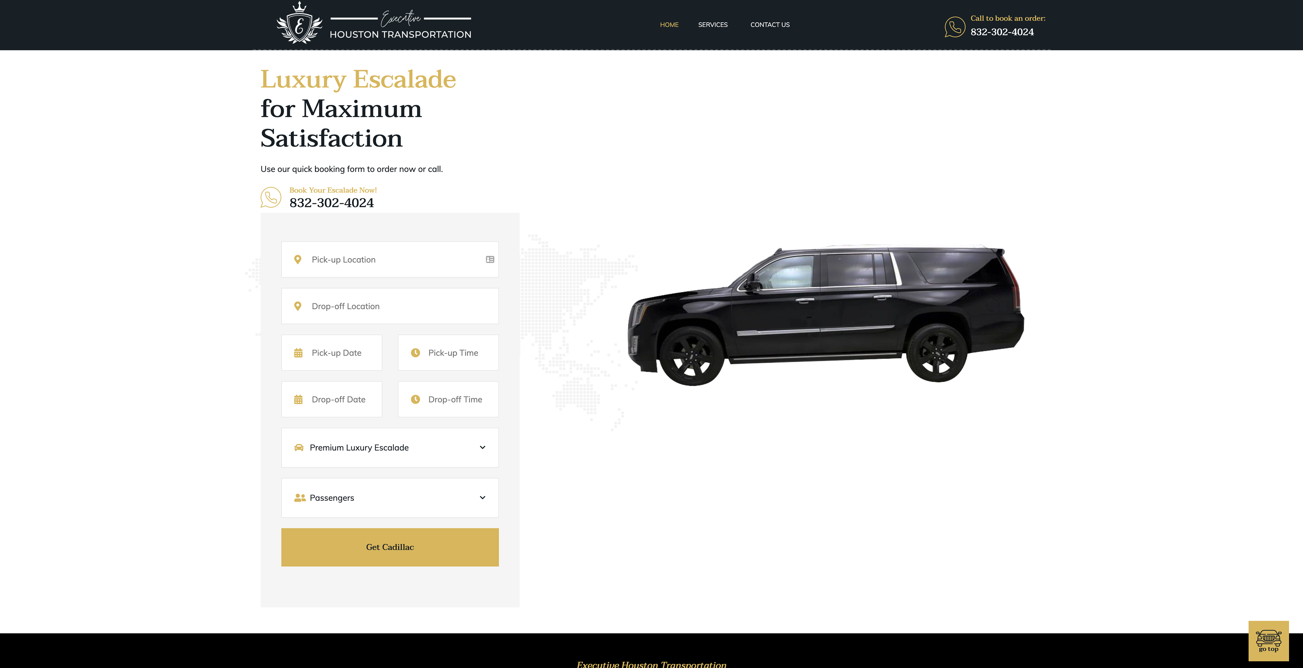Open the HOME menu item

click(x=669, y=25)
